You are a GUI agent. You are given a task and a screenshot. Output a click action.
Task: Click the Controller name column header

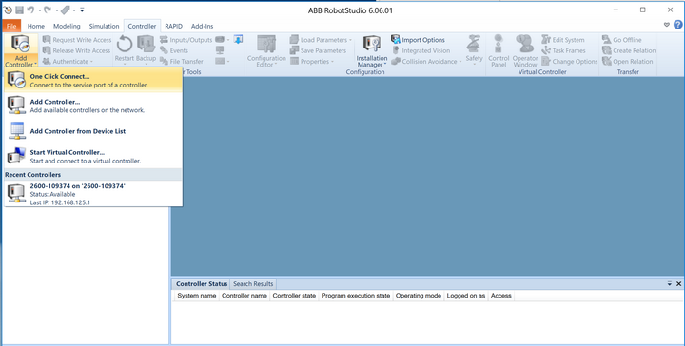tap(245, 296)
